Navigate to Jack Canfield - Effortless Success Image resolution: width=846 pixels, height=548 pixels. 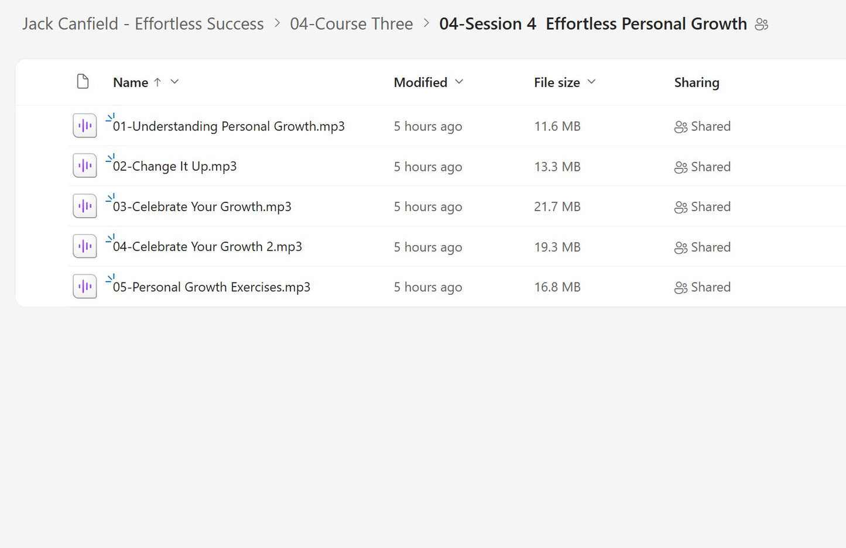(142, 24)
